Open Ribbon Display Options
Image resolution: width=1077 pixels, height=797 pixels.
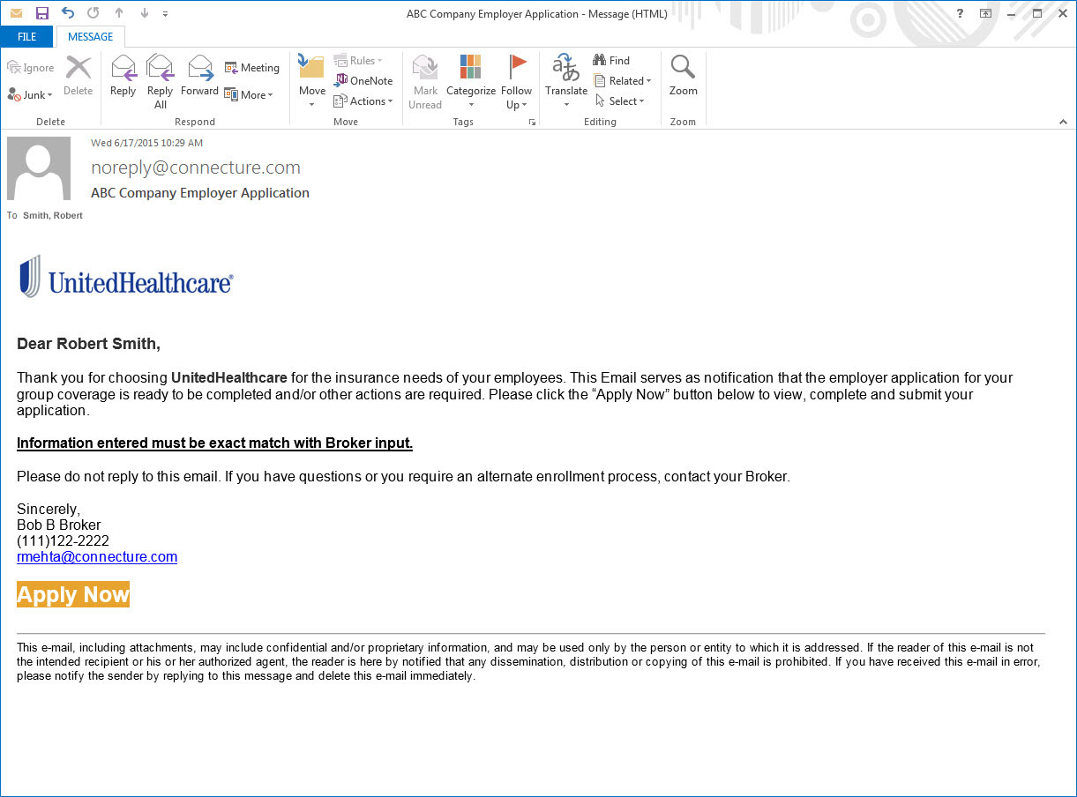[x=986, y=13]
